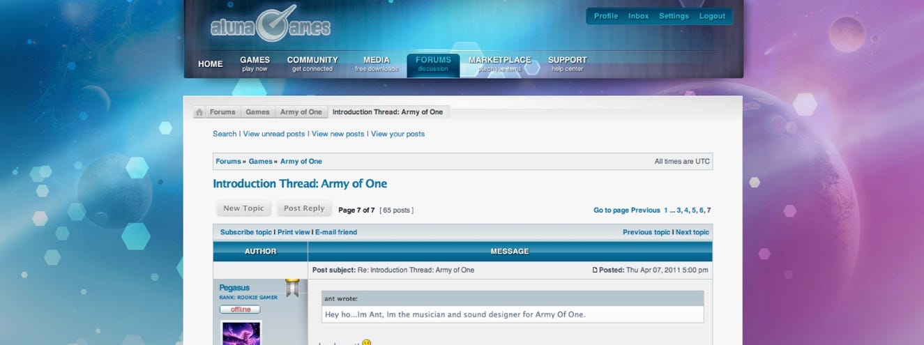This screenshot has height=345, width=924.
Task: Click View new posts
Action: pos(338,134)
